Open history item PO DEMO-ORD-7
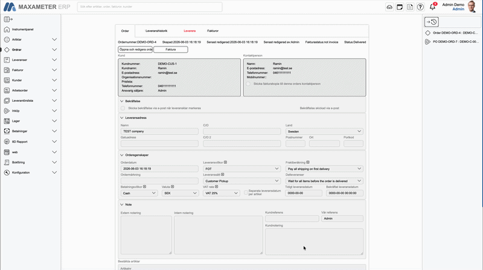Image resolution: width=483 pixels, height=270 pixels. pyautogui.click(x=452, y=42)
